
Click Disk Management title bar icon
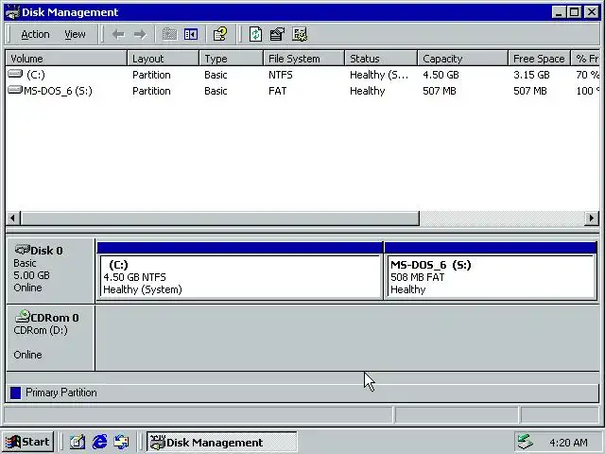12,12
